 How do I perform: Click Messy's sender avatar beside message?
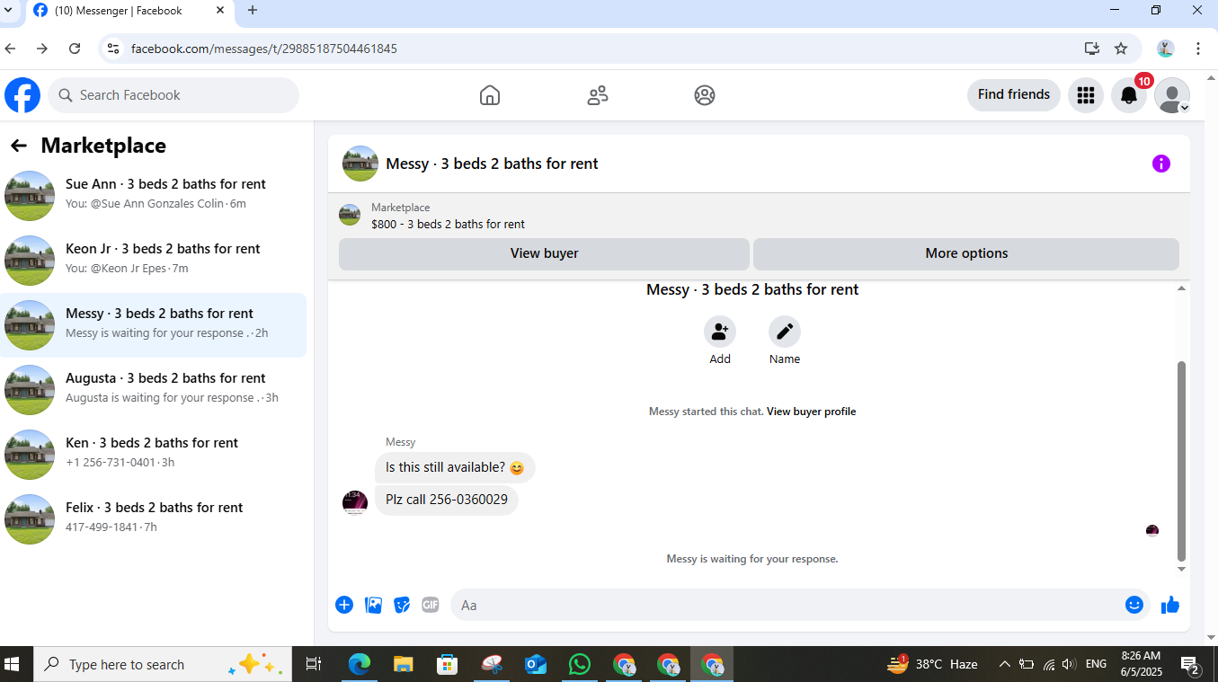click(355, 502)
